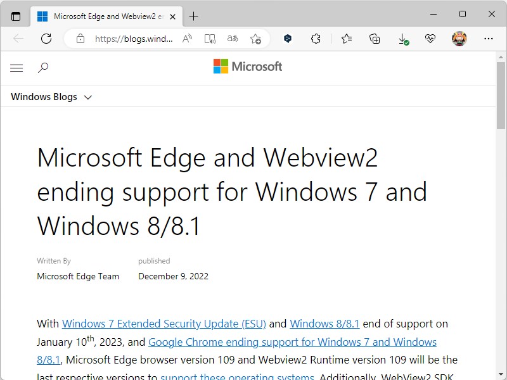Read this page aloud using Read Aloud
The height and width of the screenshot is (380, 507).
click(187, 38)
